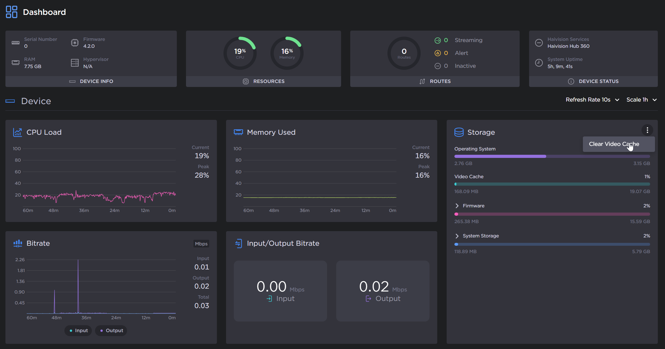Viewport: 665px width, 349px height.
Task: Click the Input/Output Bitrate arrows icon
Action: (238, 243)
